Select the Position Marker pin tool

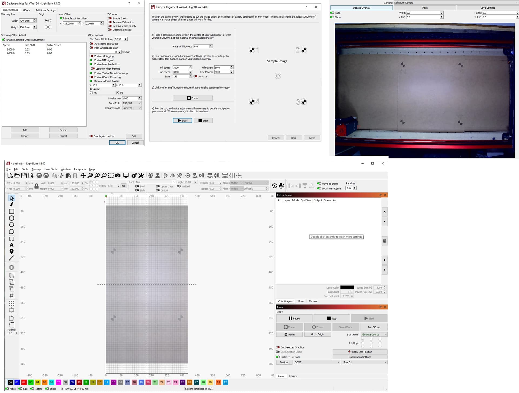coord(12,252)
